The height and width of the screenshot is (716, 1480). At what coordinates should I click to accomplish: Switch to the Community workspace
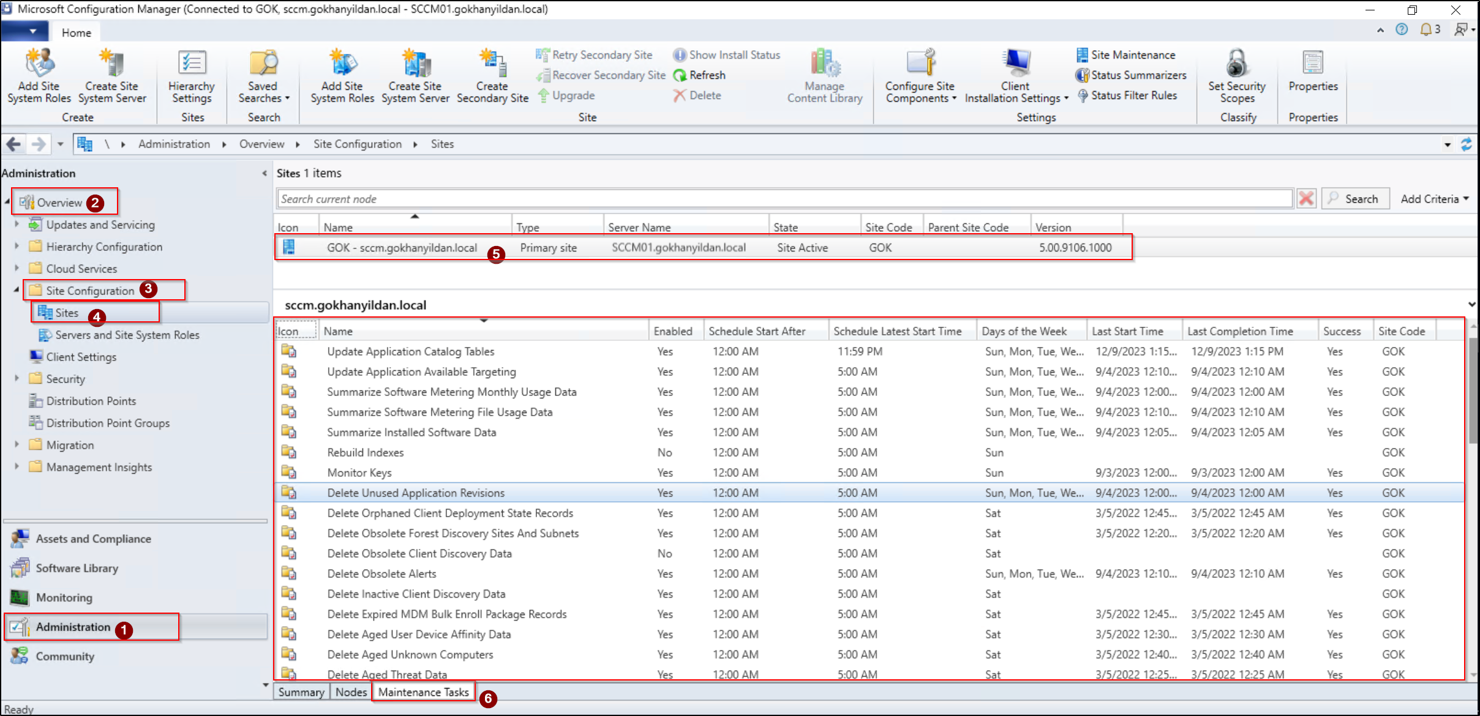pos(65,656)
